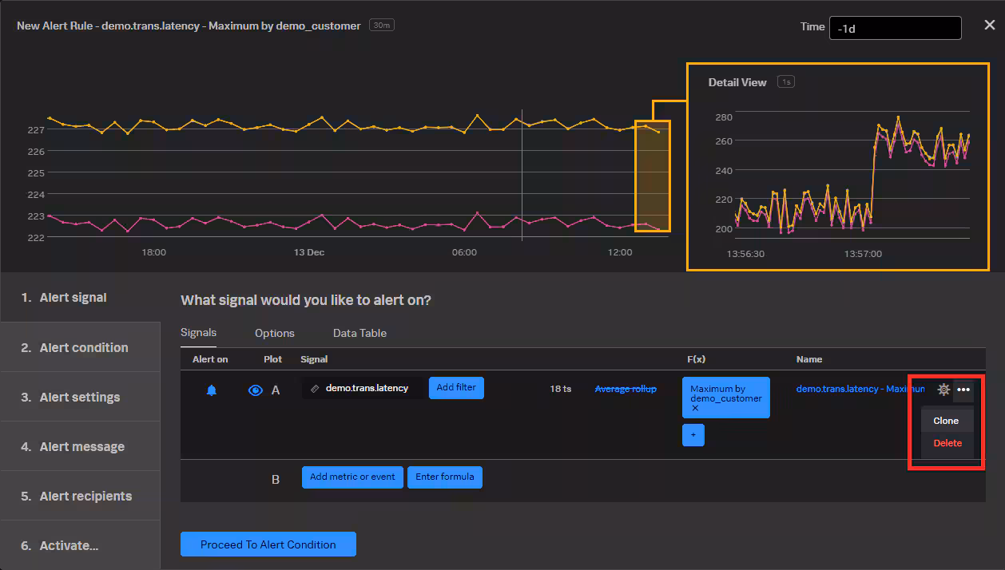
Task: Click the three-dot more actions icon
Action: (963, 390)
